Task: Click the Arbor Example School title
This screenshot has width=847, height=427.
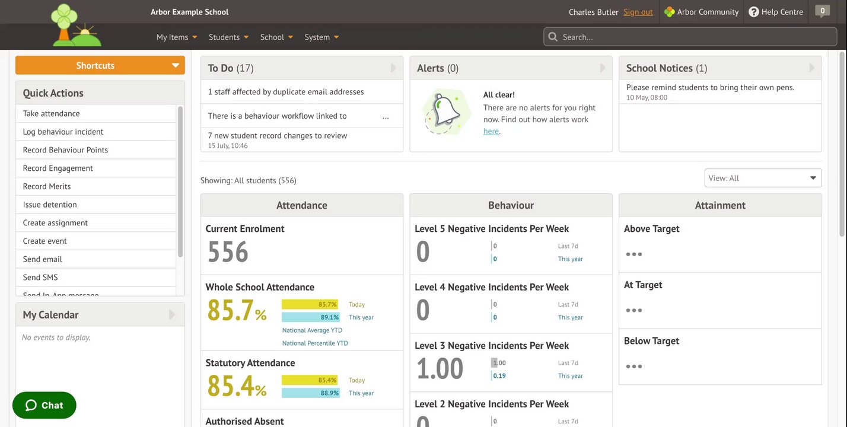Action: pos(189,12)
